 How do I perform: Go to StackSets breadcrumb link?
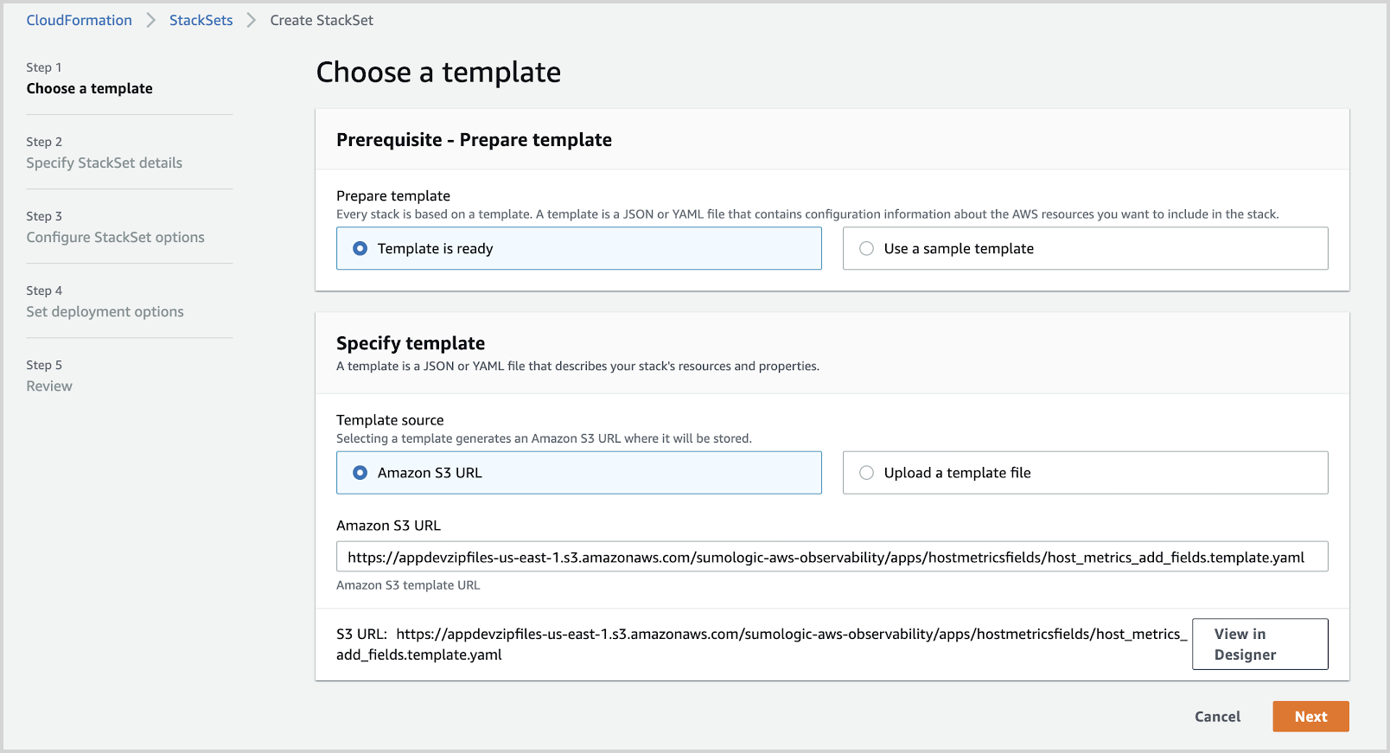(x=201, y=20)
